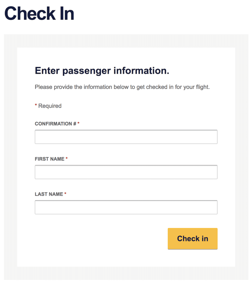Click the asterisk in the Required legend

(36, 106)
